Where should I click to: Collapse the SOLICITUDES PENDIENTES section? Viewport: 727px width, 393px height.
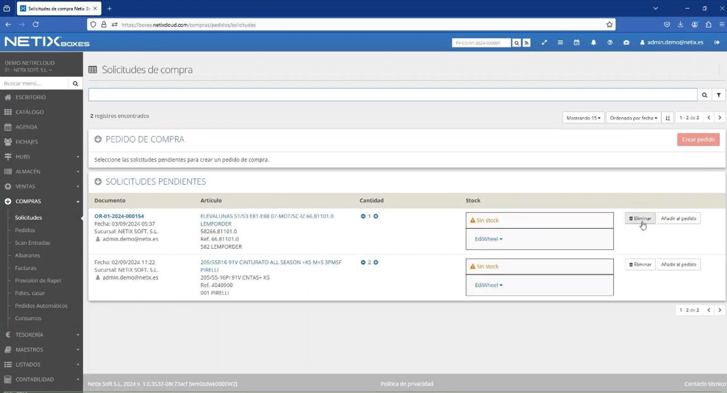point(98,182)
